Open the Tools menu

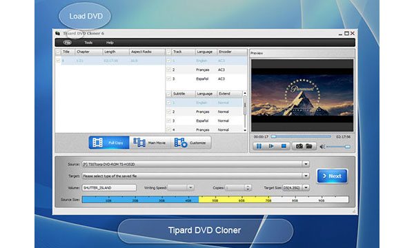tap(88, 43)
